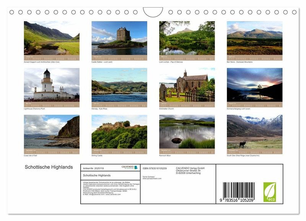Image resolution: width=306 pixels, height=221 pixels.
Task: Click the large 'Schottische Highlands' title
Action: coord(49,167)
